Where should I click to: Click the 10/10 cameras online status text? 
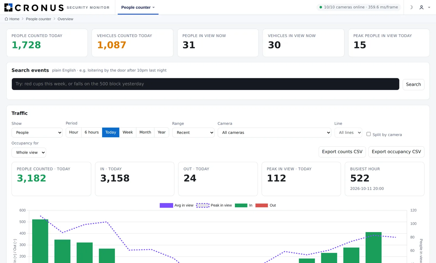pyautogui.click(x=361, y=7)
